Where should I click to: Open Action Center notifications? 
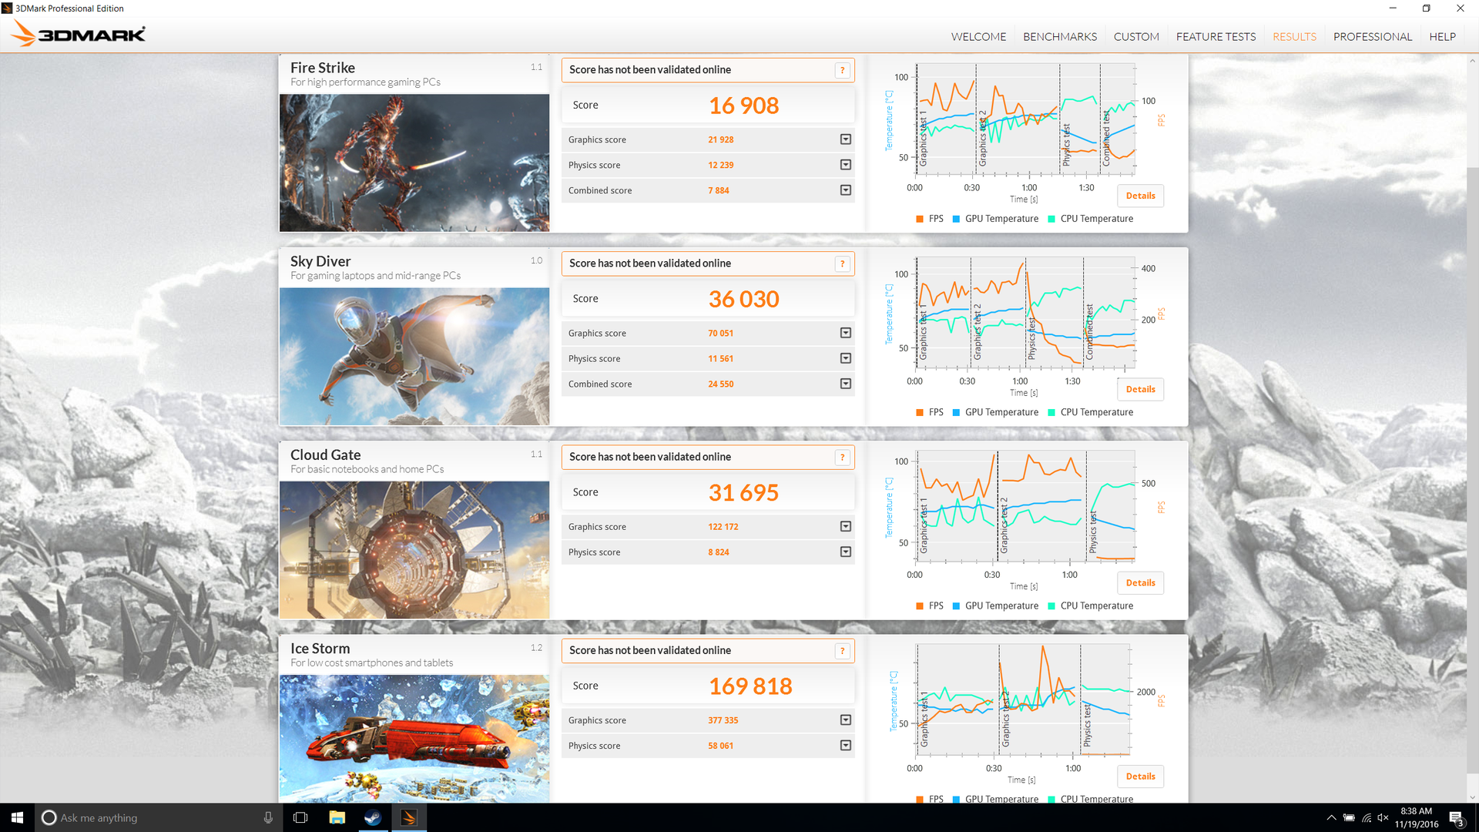[x=1456, y=818]
